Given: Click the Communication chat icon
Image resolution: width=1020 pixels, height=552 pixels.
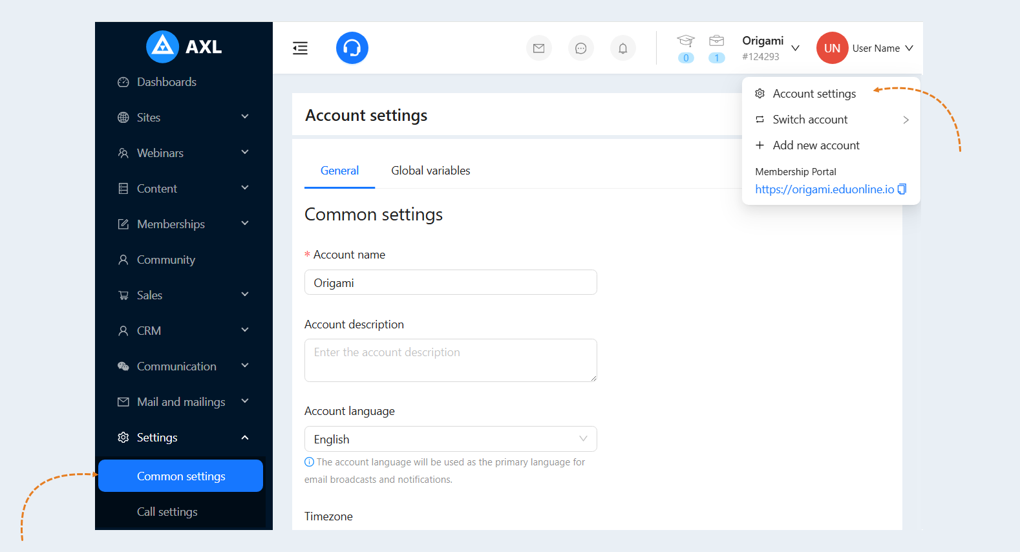Looking at the screenshot, I should coord(123,366).
